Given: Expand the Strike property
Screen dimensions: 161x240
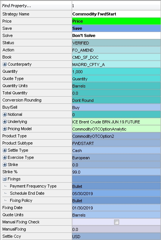Looking at the screenshot, I should coord(5,165).
